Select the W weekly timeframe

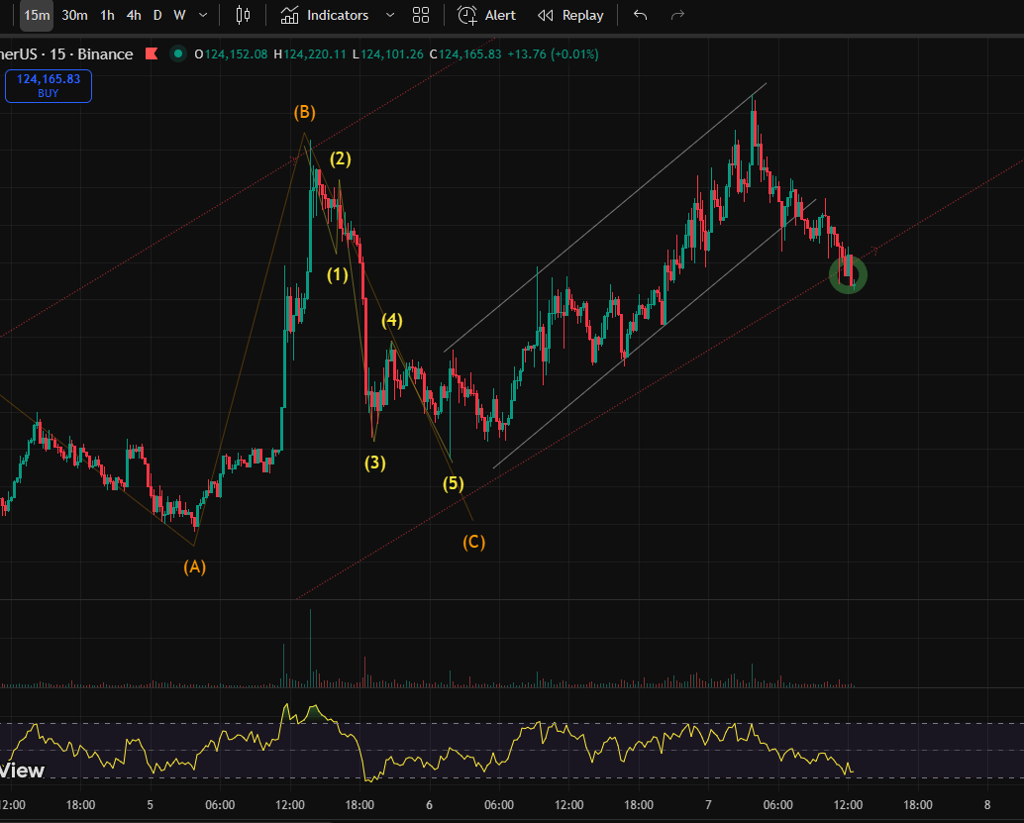click(x=179, y=15)
